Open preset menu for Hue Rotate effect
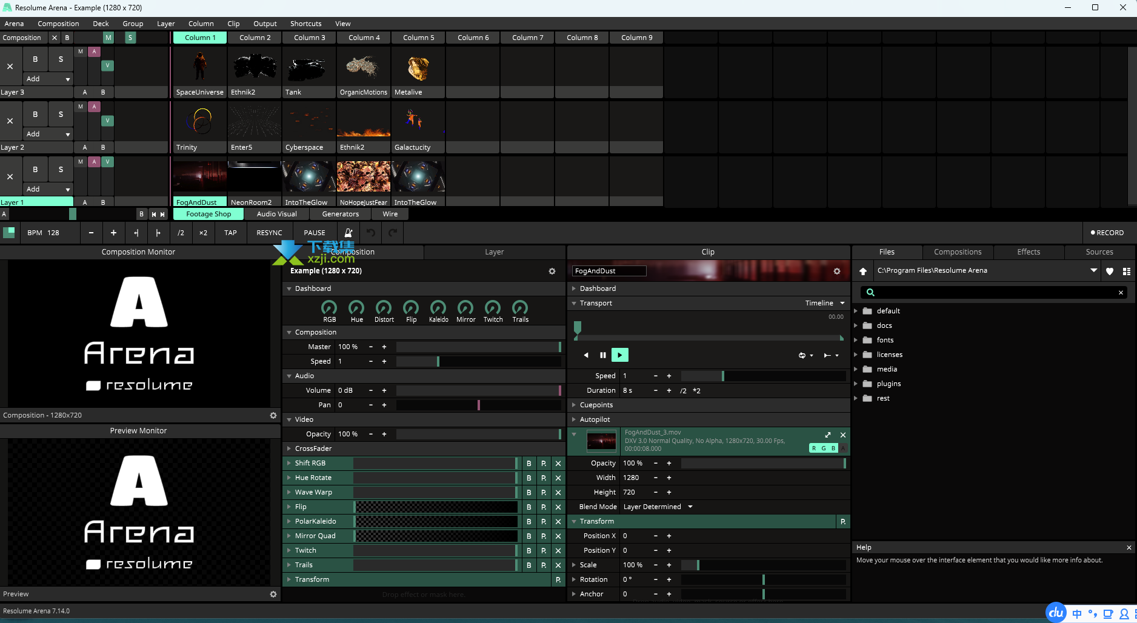The width and height of the screenshot is (1137, 623). click(x=544, y=478)
